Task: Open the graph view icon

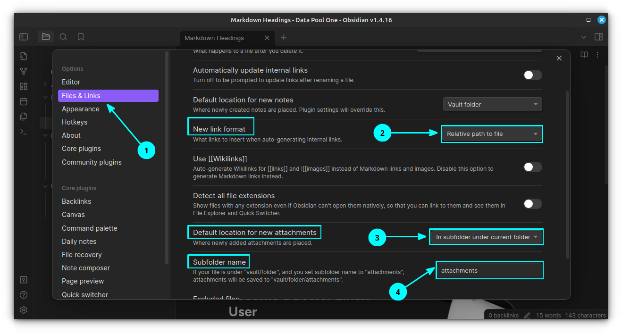Action: 24,71
